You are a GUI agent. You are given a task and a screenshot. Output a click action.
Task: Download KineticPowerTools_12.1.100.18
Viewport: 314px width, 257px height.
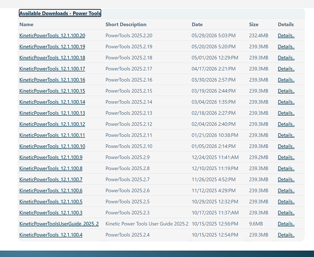click(52, 58)
